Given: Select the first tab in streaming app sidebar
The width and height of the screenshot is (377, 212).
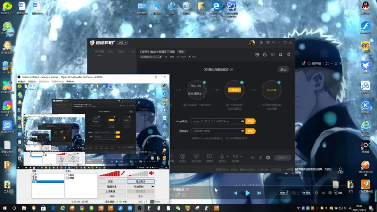Looking at the screenshot, I should [x=99, y=52].
